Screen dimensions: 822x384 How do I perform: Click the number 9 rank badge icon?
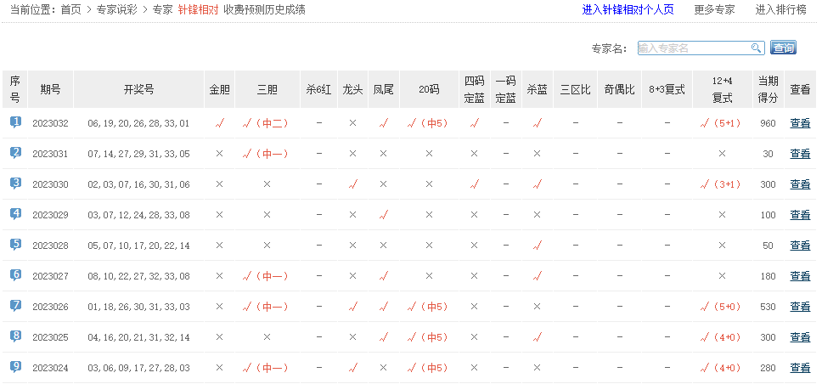click(x=15, y=367)
